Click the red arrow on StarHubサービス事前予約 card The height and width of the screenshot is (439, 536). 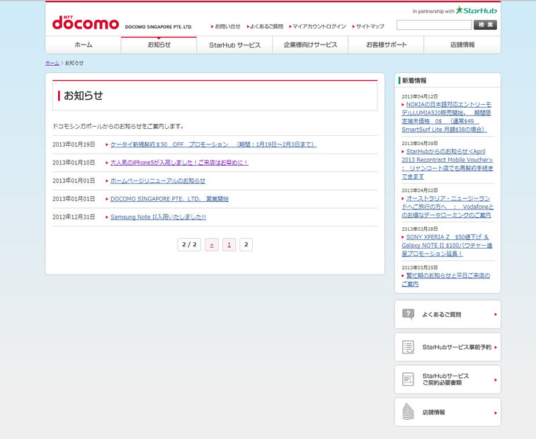pos(496,347)
